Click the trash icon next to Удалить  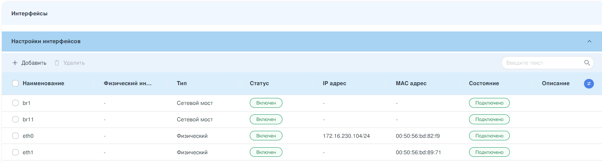pos(57,63)
